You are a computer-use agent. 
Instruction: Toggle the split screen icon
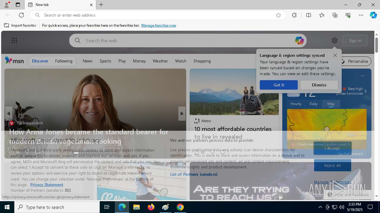pyautogui.click(x=308, y=15)
